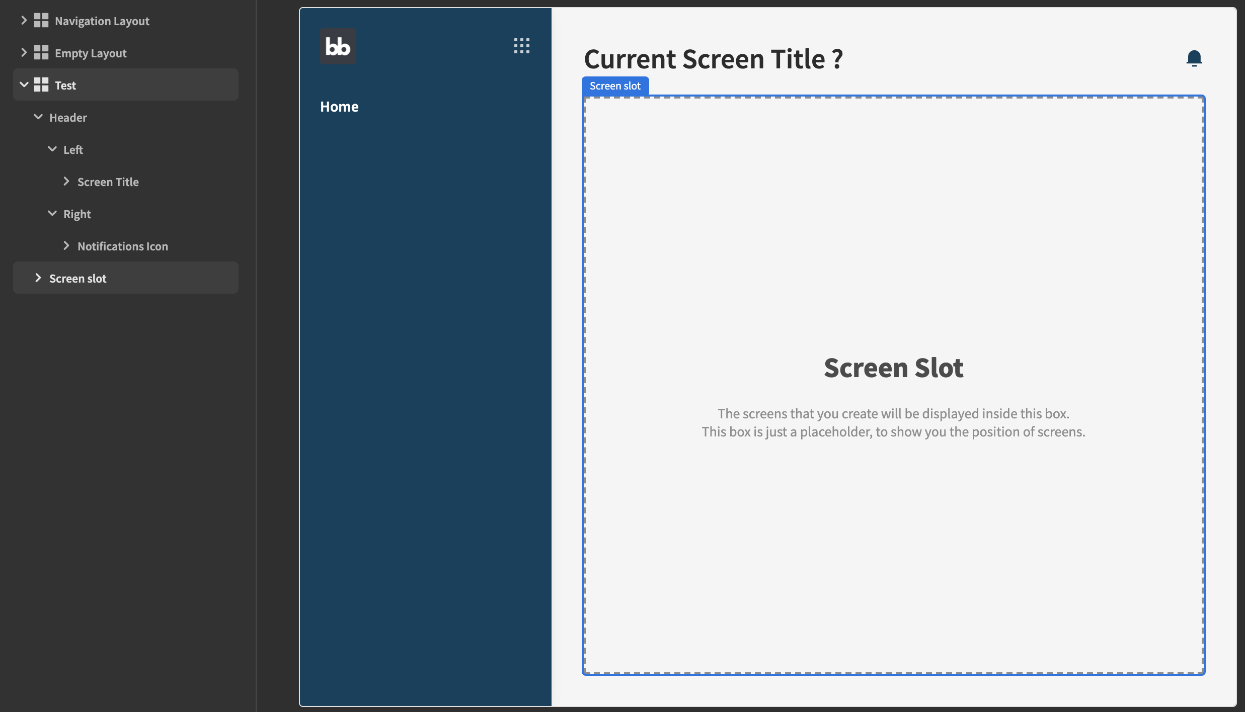Open the apps grid menu icon

point(522,46)
